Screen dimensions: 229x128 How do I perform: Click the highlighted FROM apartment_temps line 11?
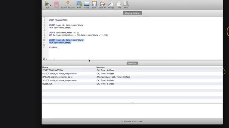60,43
